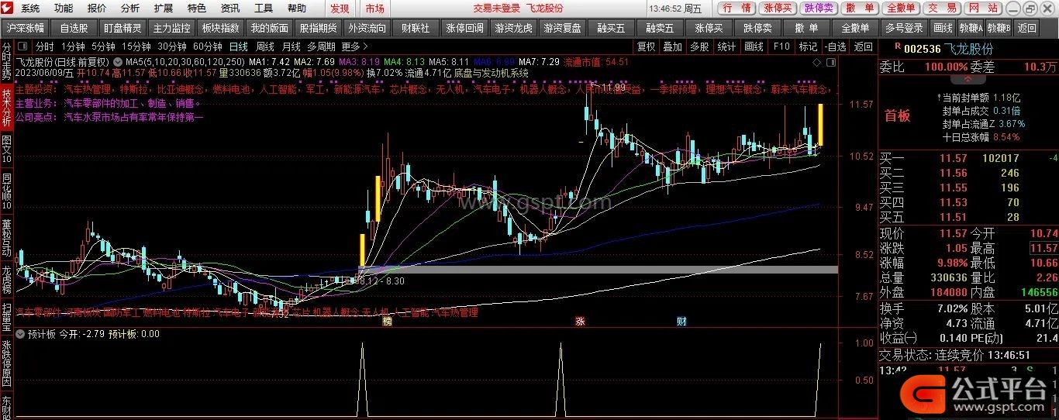Open the 预计板 indicator dropdown arrow
This screenshot has width=1059, height=420.
pos(20,335)
